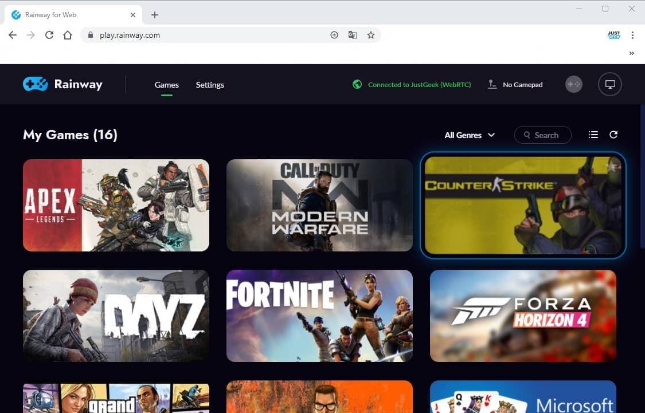Open Call of Duty Modern Warfare card

click(319, 205)
